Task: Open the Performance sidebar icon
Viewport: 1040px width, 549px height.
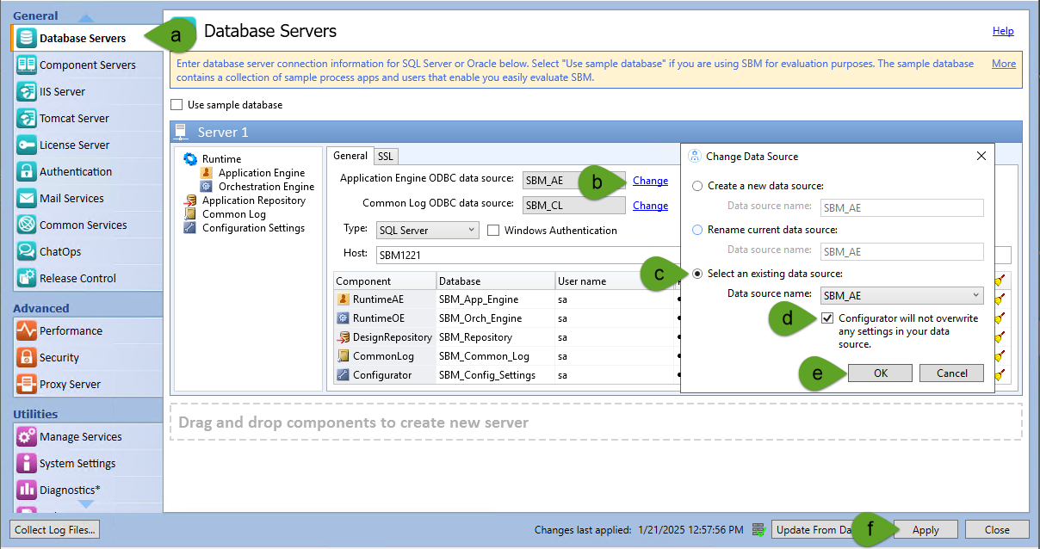Action: [x=27, y=330]
